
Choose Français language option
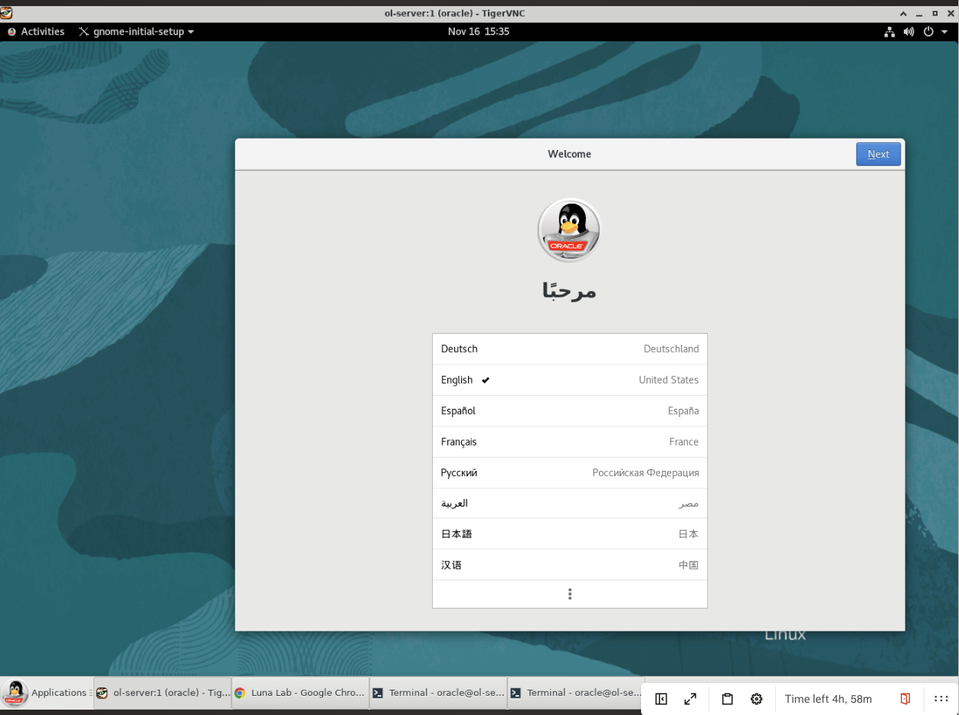click(x=570, y=442)
